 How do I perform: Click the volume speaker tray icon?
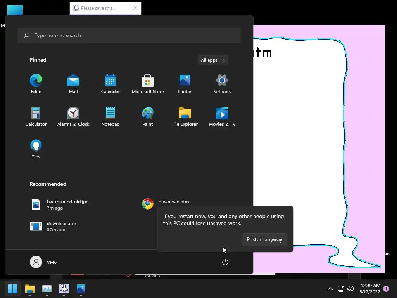(x=350, y=289)
